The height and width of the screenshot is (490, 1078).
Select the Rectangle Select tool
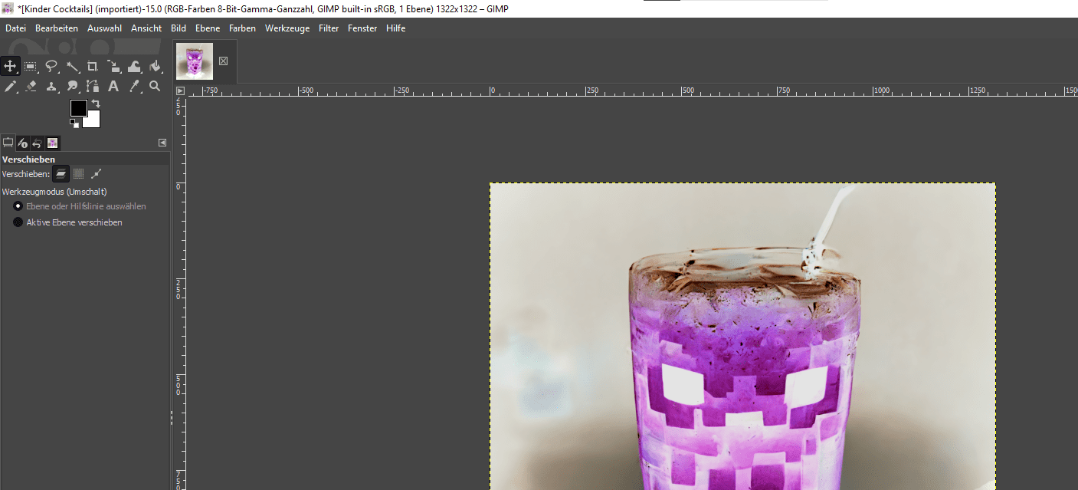[31, 66]
